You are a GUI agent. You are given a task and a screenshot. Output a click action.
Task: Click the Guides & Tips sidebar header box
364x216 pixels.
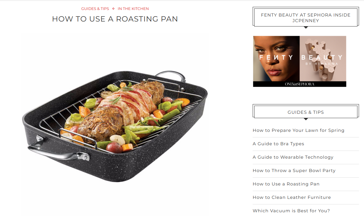306,111
